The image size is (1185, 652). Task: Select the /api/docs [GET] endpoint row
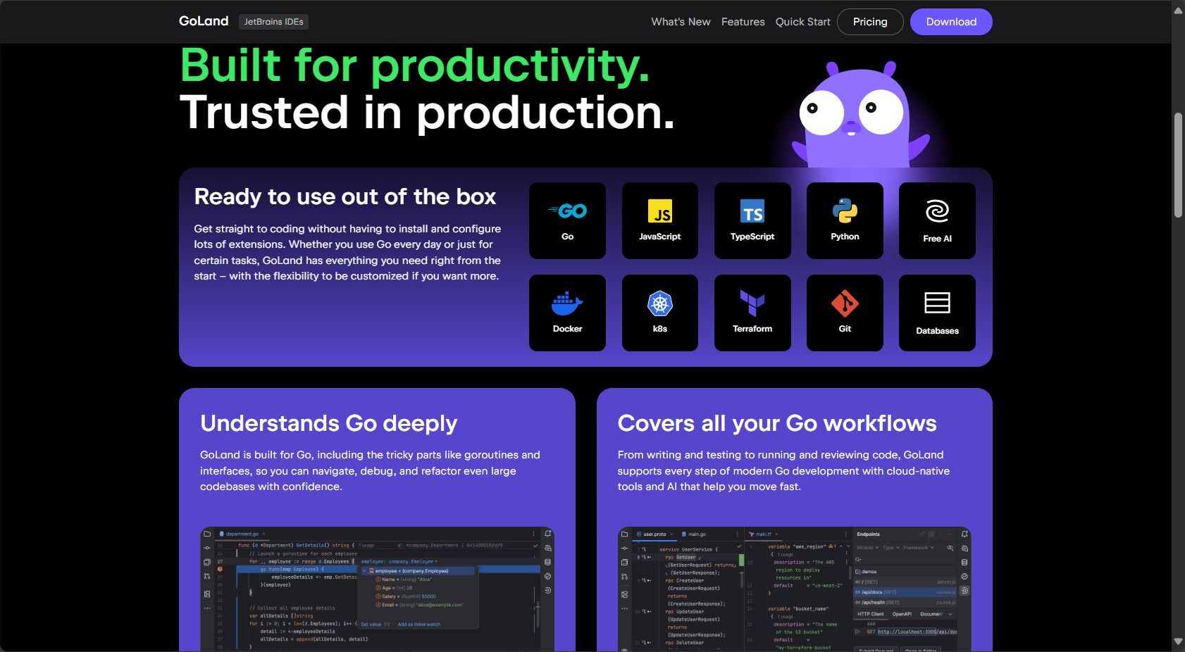pos(905,592)
